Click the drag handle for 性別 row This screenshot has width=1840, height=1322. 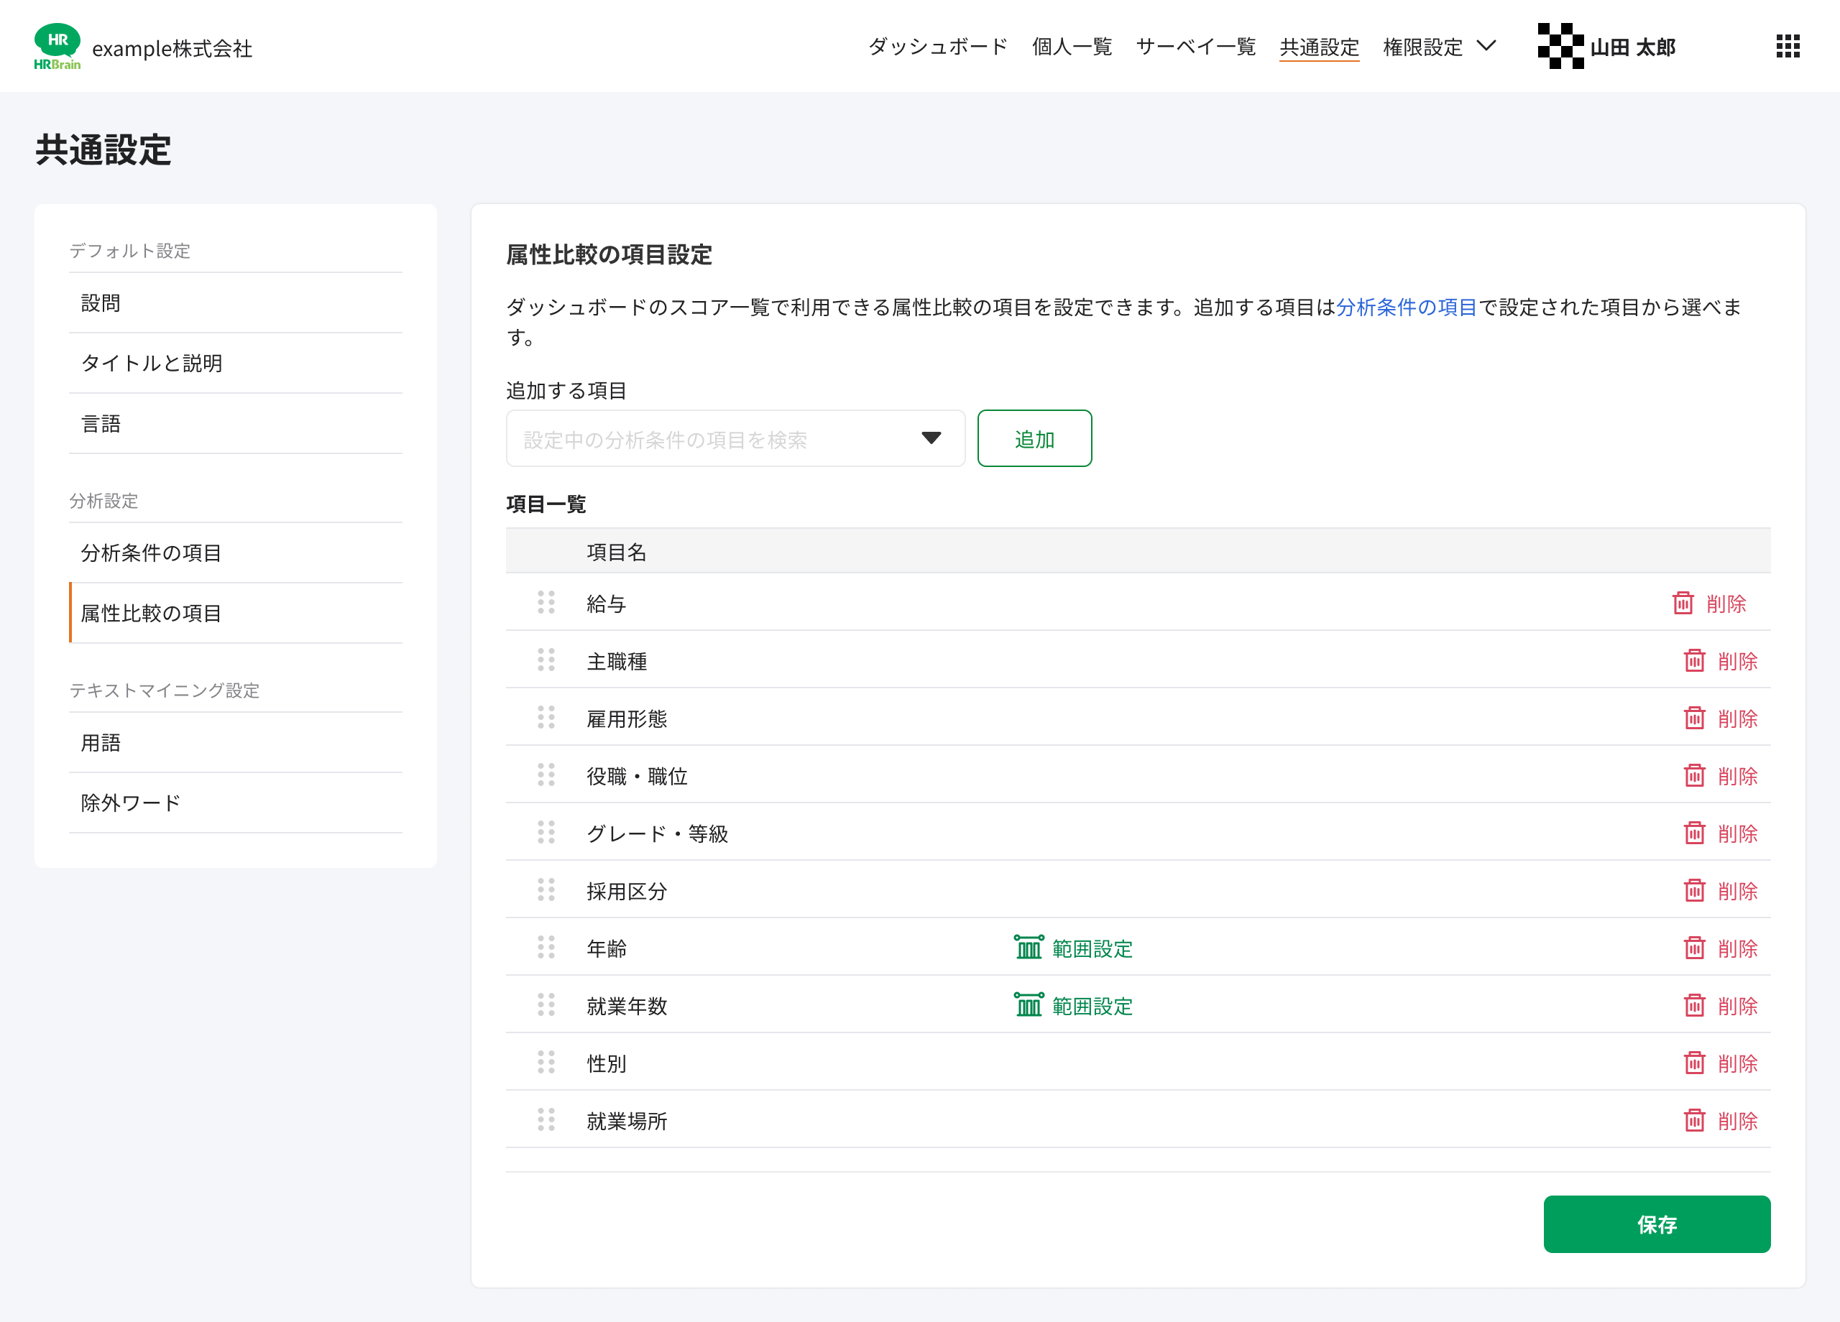[546, 1063]
